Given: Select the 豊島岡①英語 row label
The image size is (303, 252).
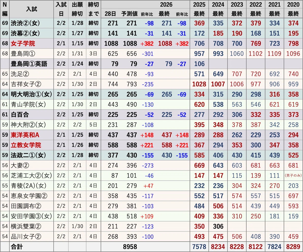Looking at the screenshot, I should point(29,64).
